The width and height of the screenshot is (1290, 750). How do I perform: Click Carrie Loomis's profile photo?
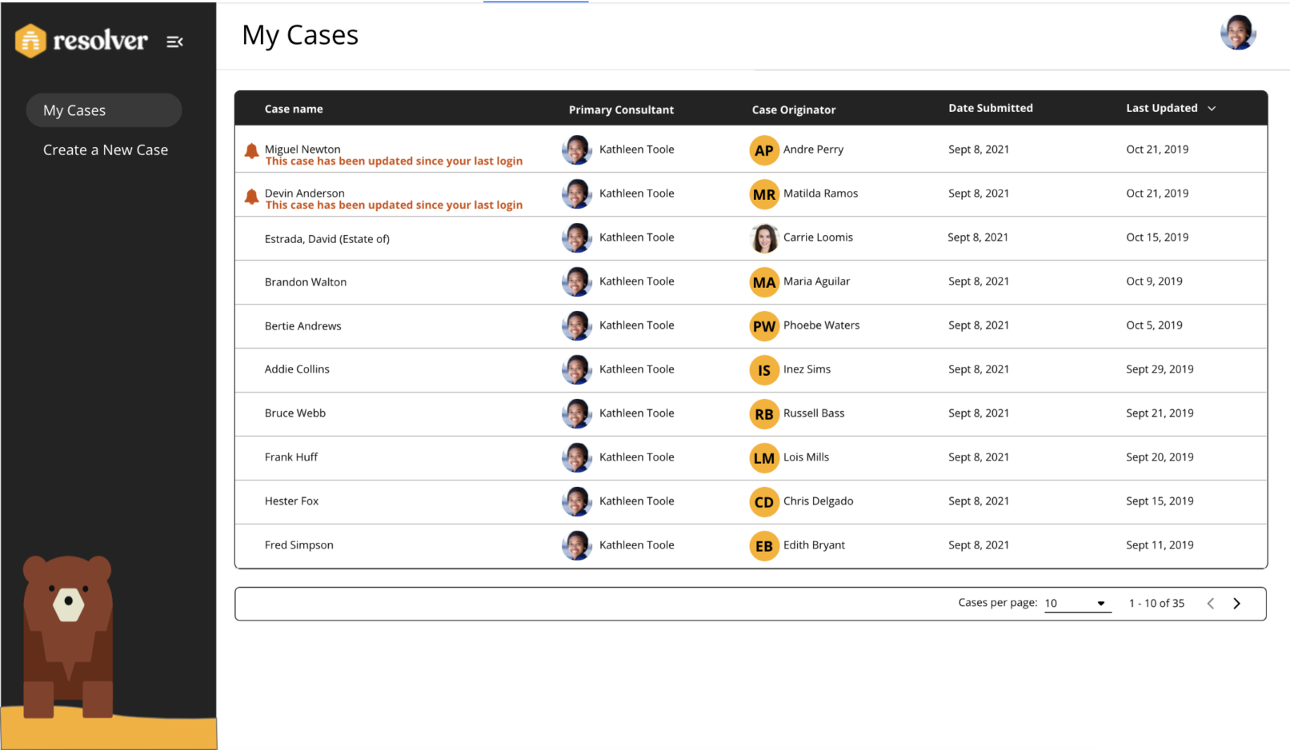tap(764, 238)
